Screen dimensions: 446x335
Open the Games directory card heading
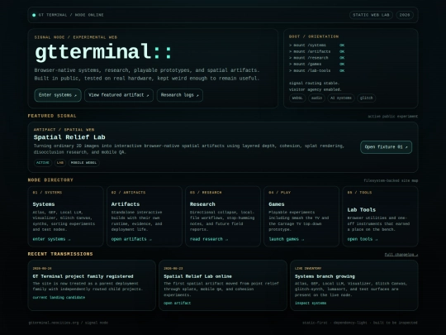[x=277, y=204]
